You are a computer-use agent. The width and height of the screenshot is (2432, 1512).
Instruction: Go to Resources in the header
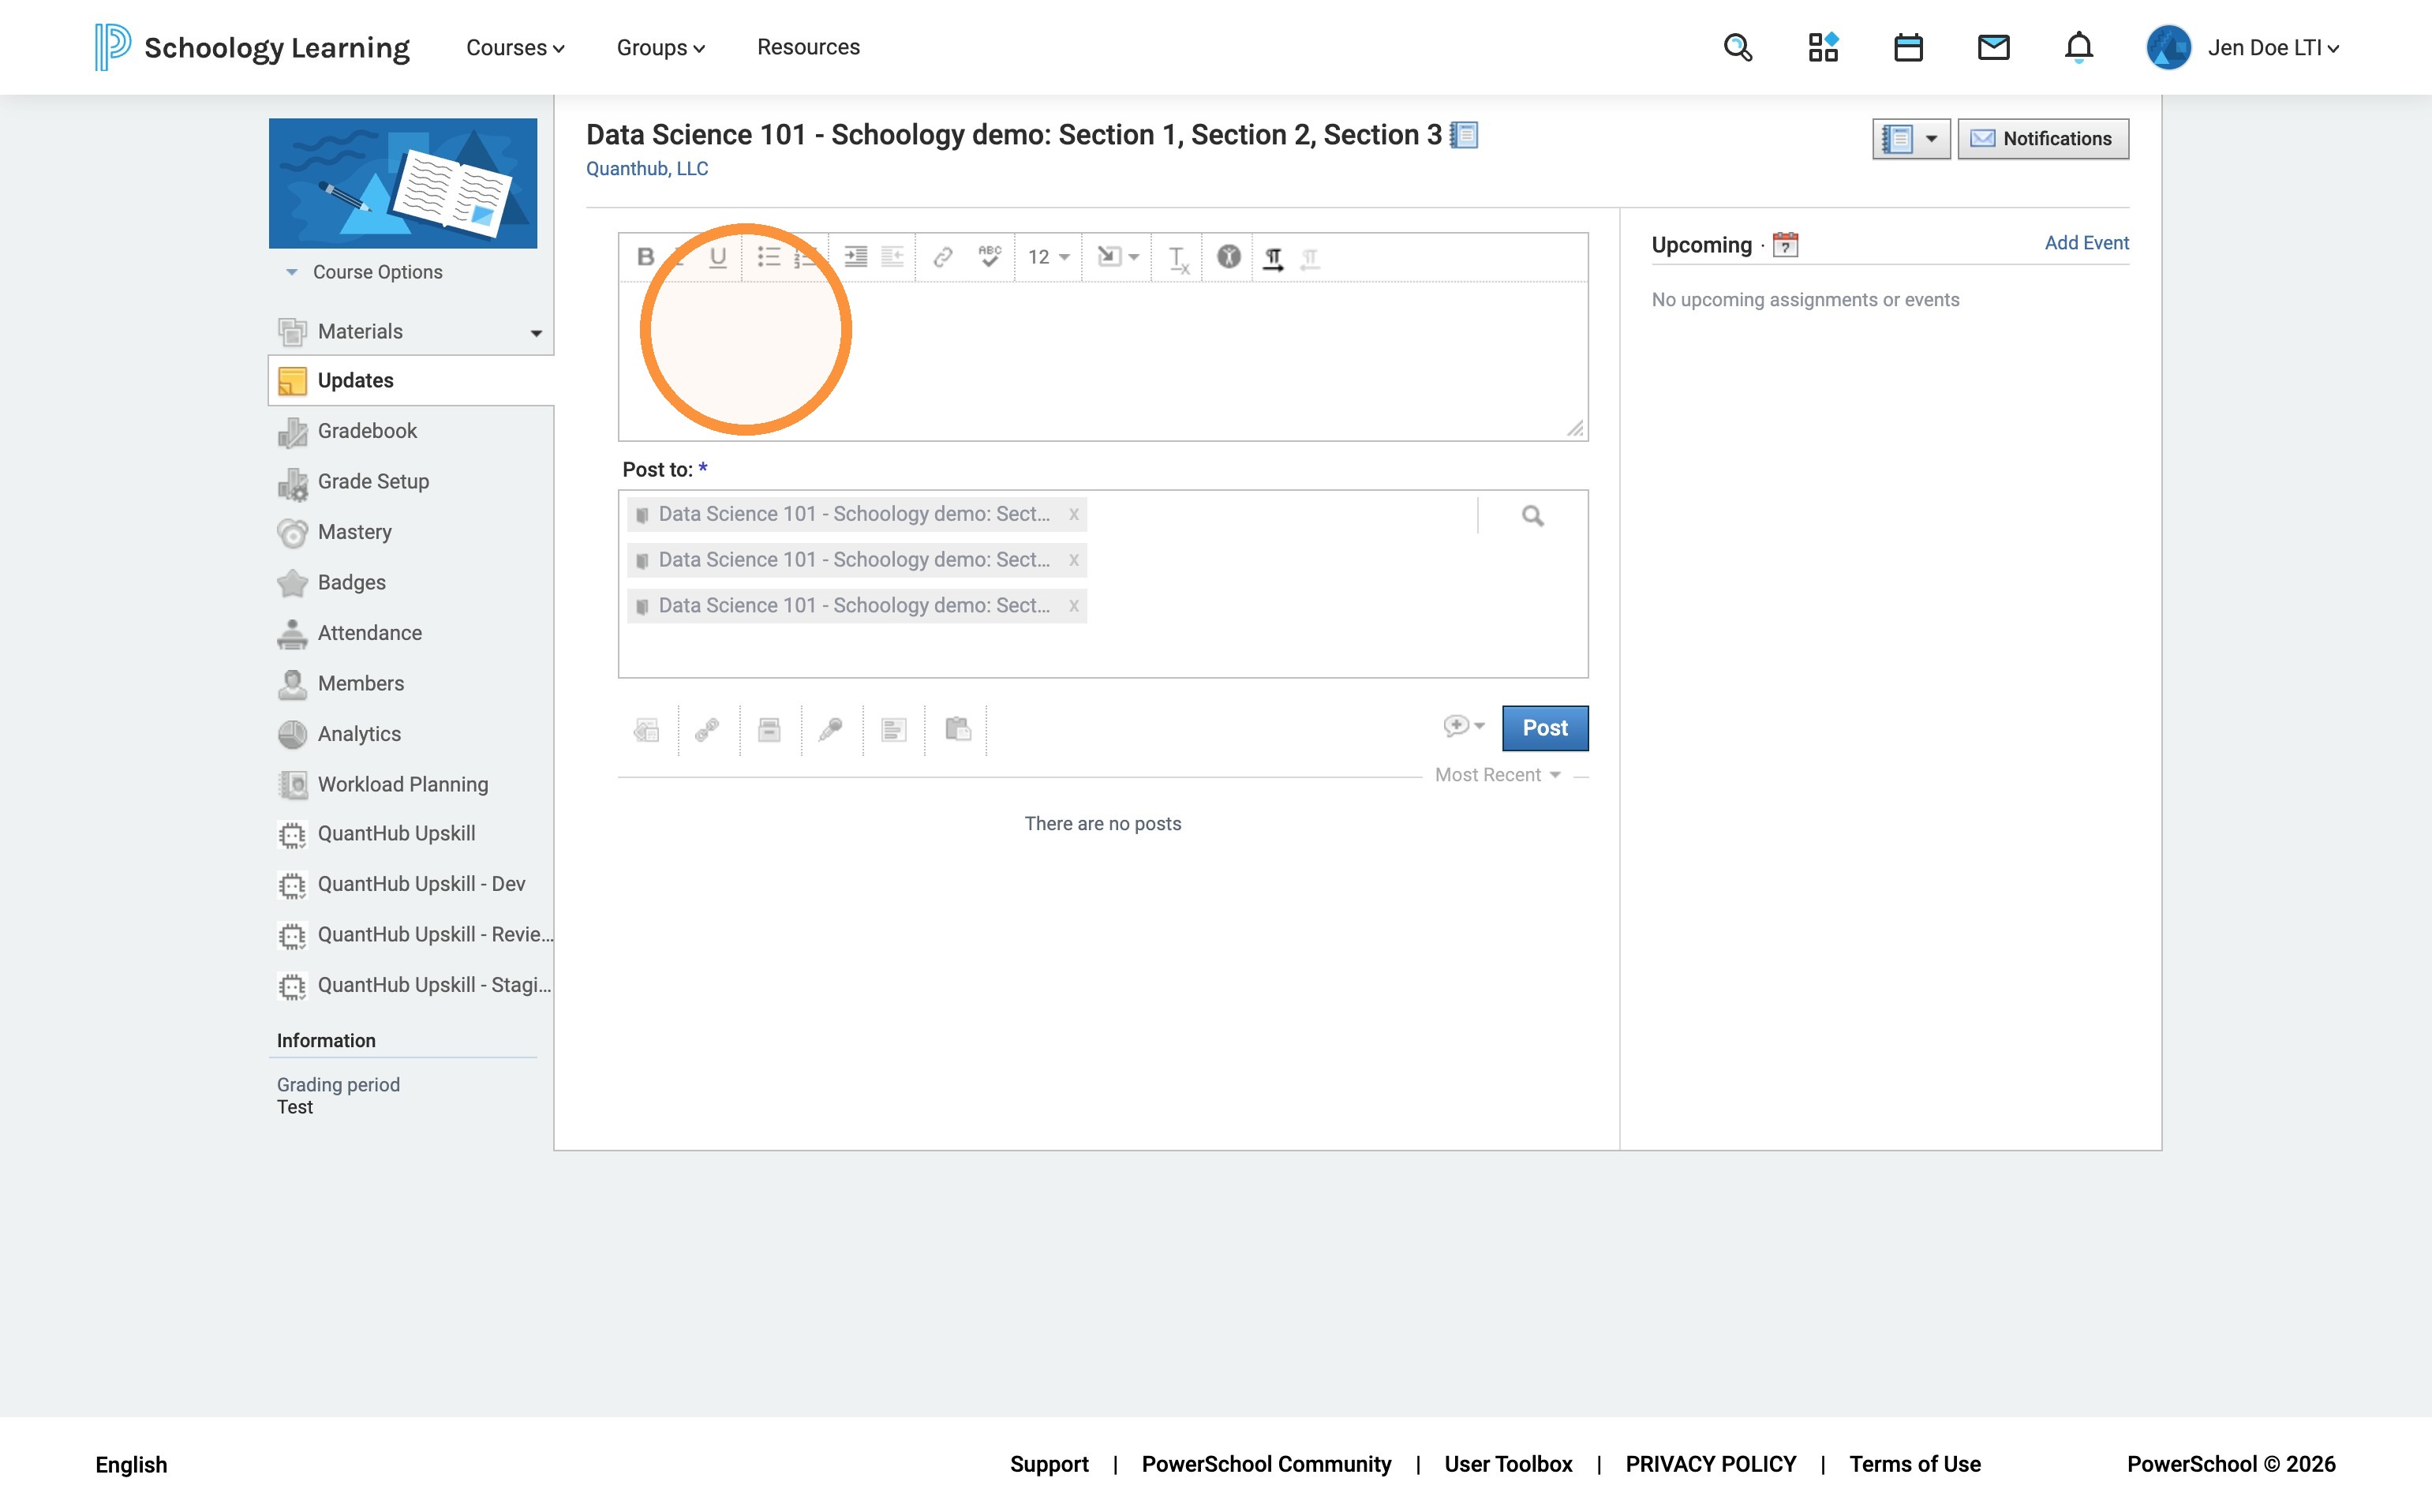click(808, 47)
